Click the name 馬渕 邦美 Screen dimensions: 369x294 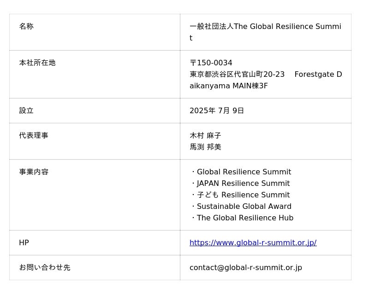205,147
